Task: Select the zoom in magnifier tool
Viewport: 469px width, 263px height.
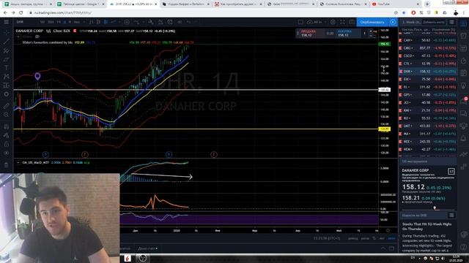Action: [x=6, y=115]
